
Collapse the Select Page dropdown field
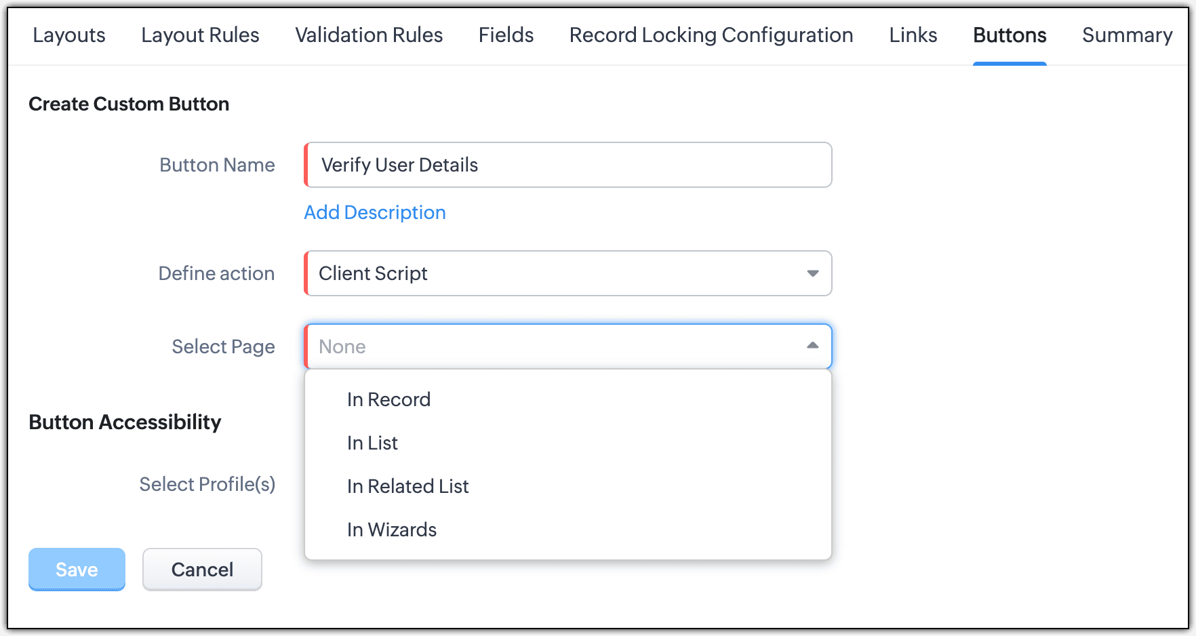point(556,346)
